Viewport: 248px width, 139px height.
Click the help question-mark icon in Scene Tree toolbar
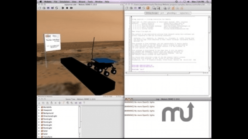coord(84,103)
